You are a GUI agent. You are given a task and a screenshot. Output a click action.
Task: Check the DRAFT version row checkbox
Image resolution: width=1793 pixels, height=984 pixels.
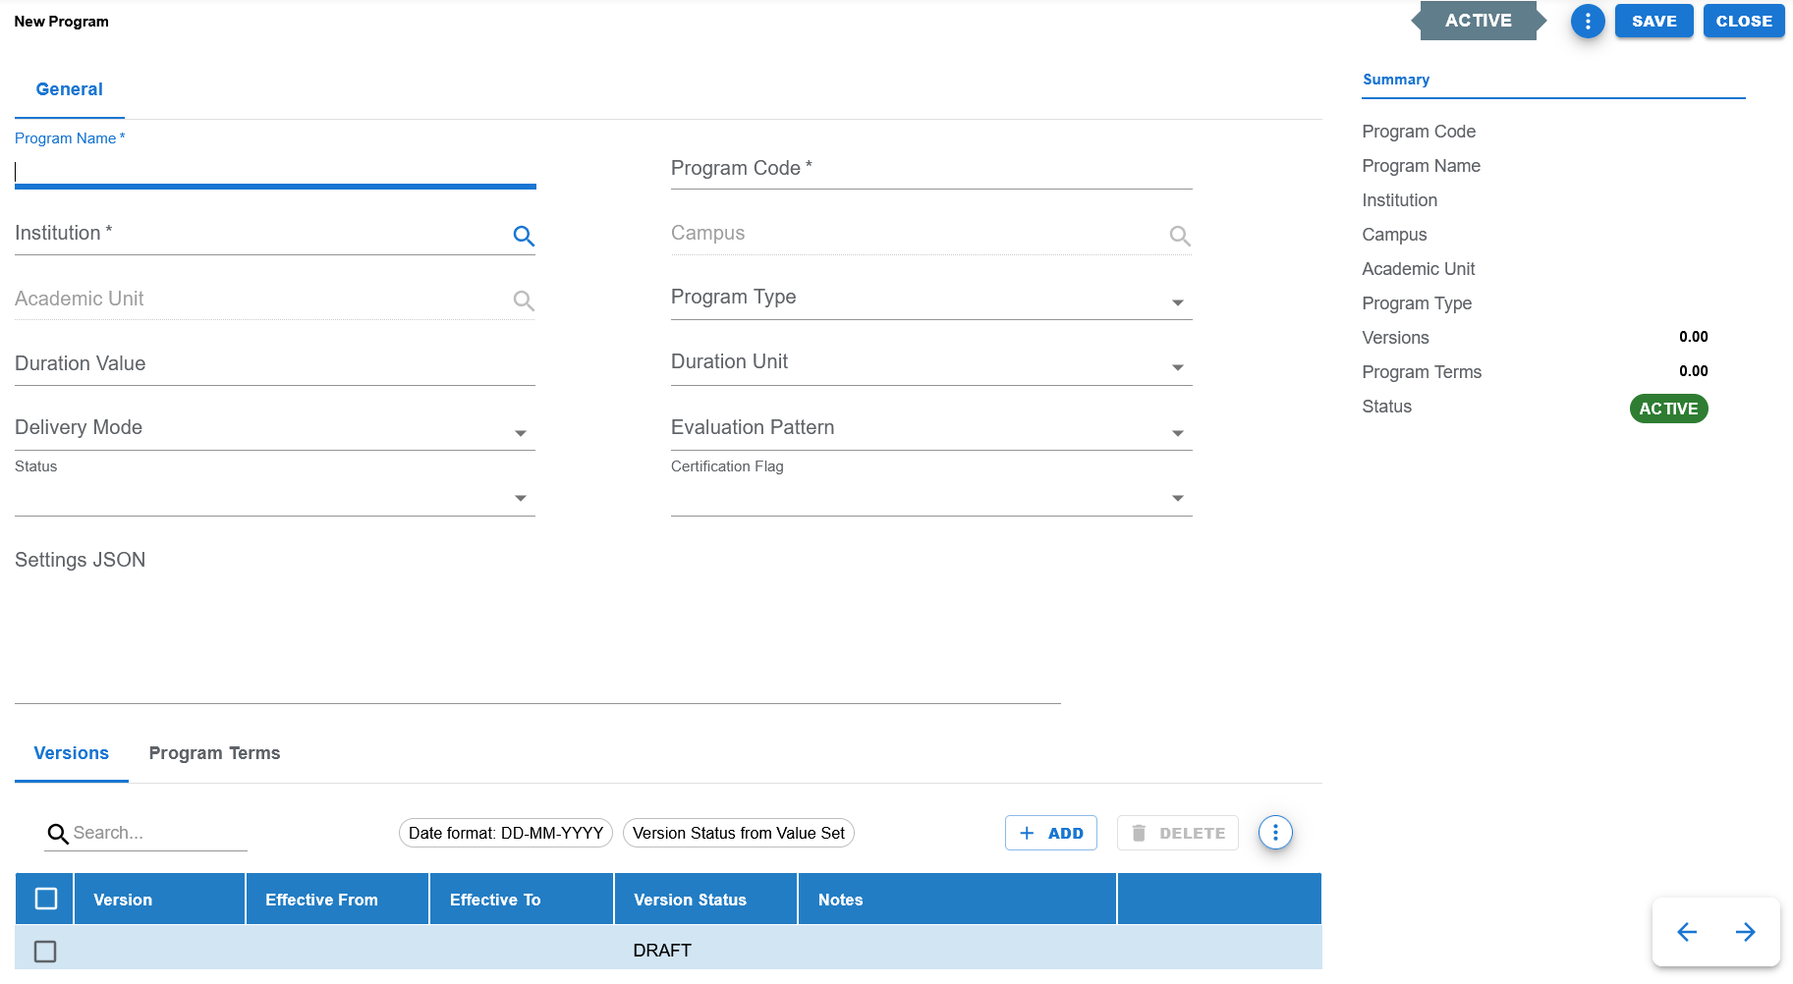pos(45,951)
